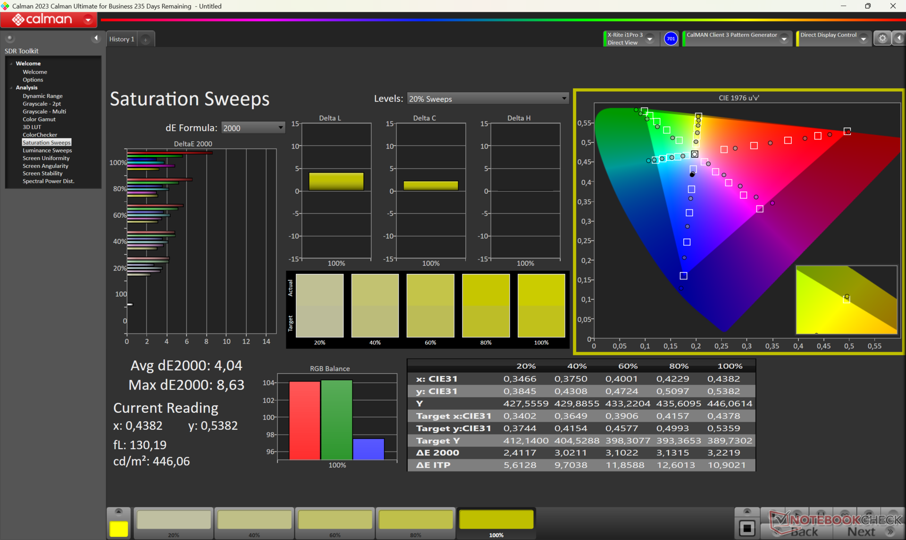The height and width of the screenshot is (540, 906).
Task: Open the Levels 20% Sweeps dropdown
Action: [x=487, y=98]
